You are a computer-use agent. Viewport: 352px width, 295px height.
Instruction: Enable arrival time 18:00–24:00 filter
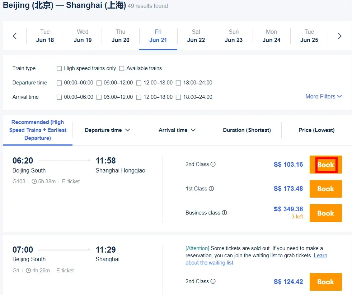178,97
